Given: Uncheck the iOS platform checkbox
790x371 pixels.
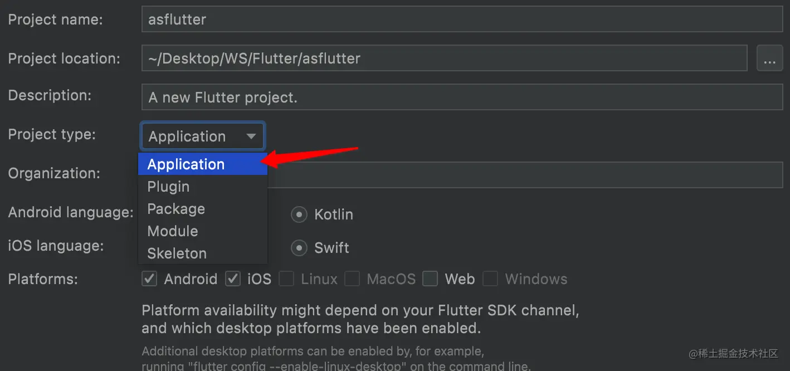Looking at the screenshot, I should (x=233, y=279).
